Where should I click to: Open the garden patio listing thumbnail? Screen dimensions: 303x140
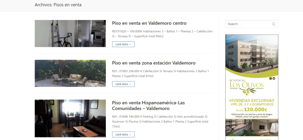point(70,73)
